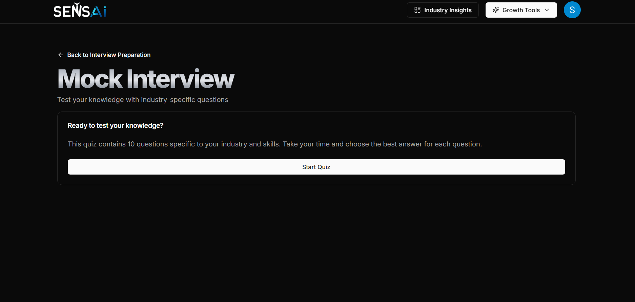Screen dimensions: 635x302
Task: Open Industry Insights page
Action: pyautogui.click(x=443, y=10)
